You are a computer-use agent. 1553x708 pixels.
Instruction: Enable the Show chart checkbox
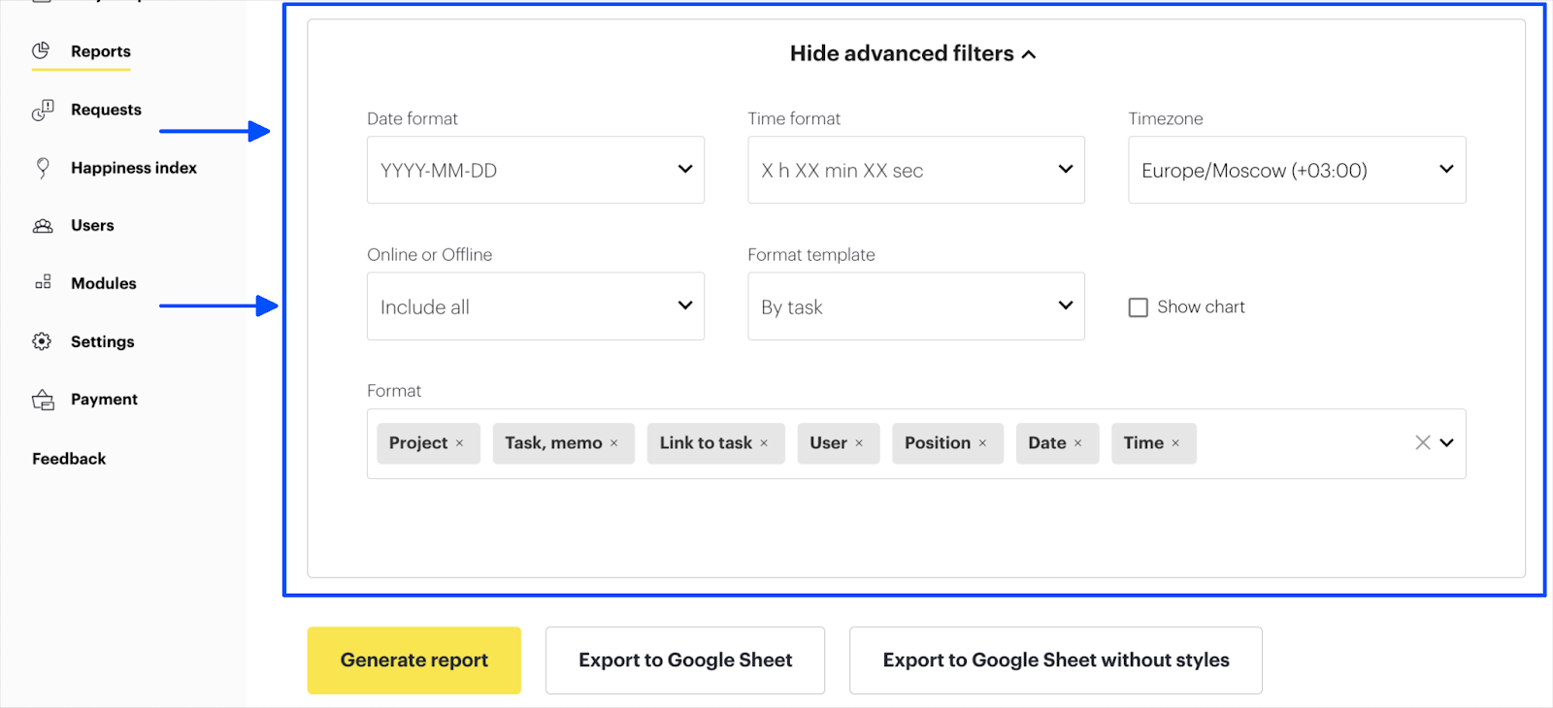pyautogui.click(x=1139, y=307)
